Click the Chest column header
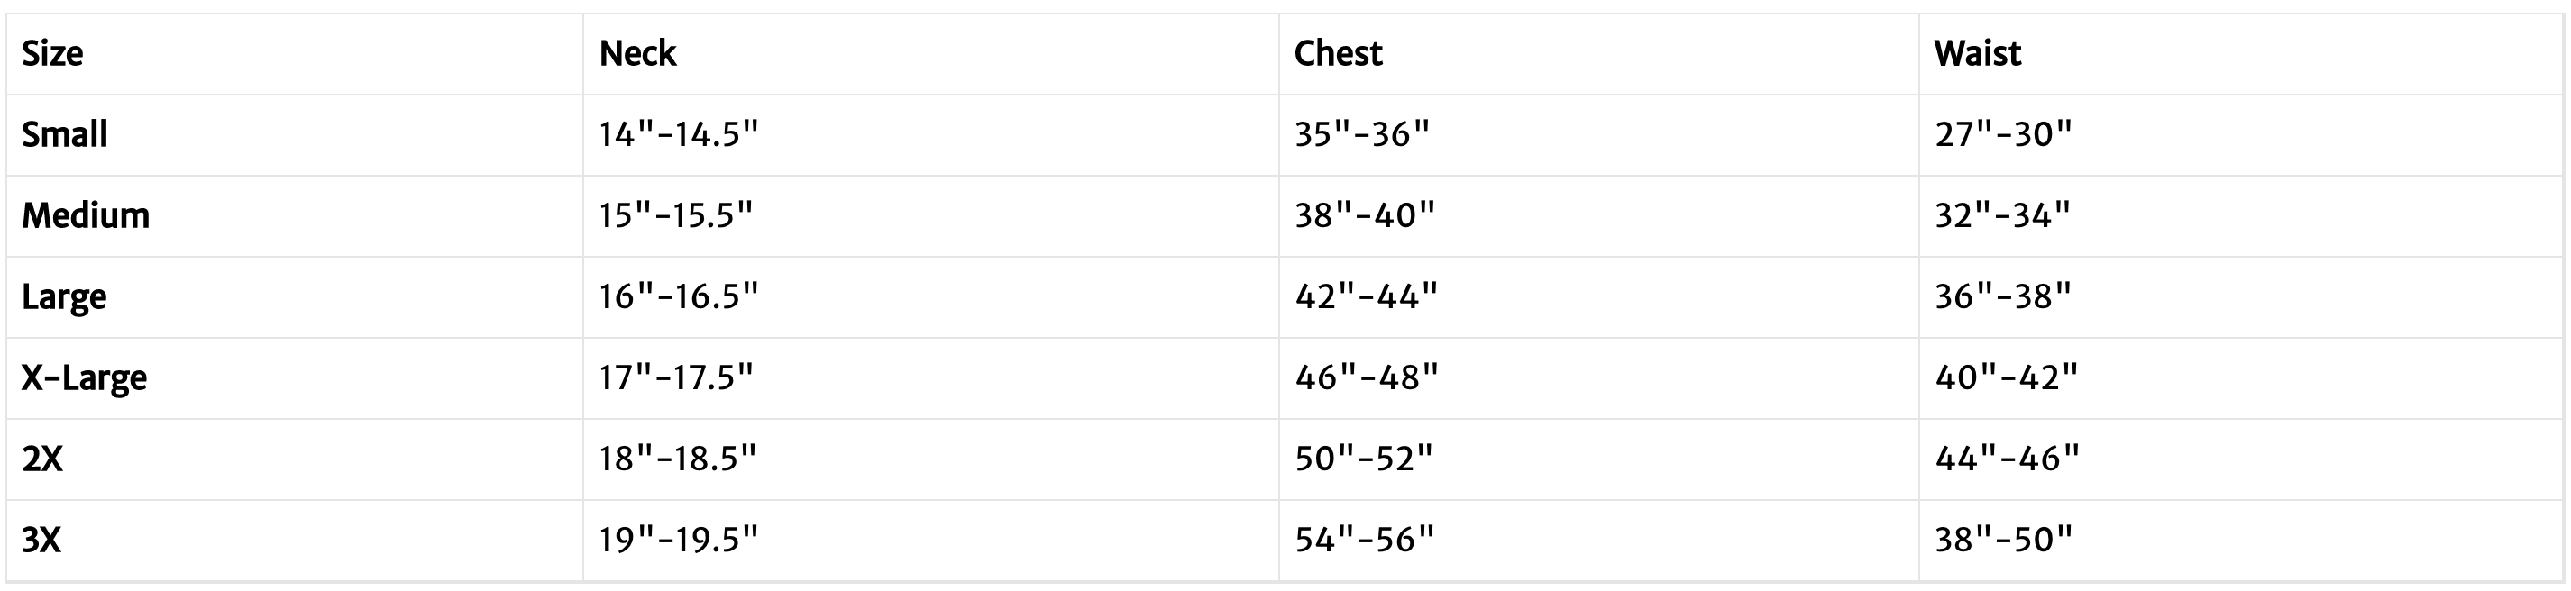 [x=1339, y=54]
